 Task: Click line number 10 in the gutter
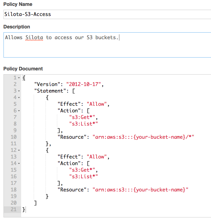pos(14,137)
